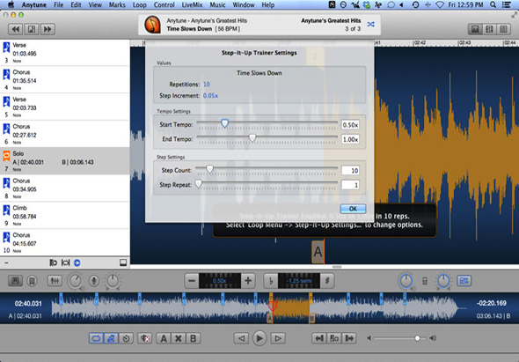Click the Spotlight search icon in menu bar
Screen dimensions: 519x362
pyautogui.click(x=493, y=4)
